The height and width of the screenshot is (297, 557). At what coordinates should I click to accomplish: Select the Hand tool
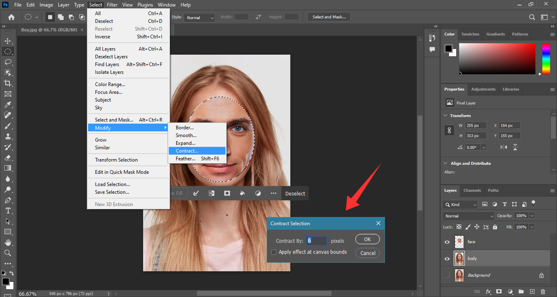click(8, 242)
